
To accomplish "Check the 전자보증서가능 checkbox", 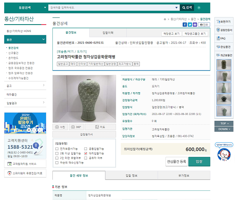I will pos(57,148).
